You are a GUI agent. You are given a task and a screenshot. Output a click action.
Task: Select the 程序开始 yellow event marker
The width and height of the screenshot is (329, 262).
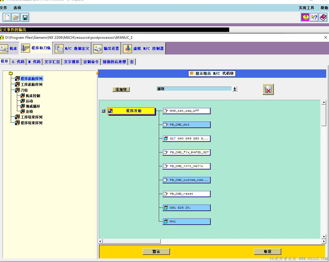click(x=131, y=111)
